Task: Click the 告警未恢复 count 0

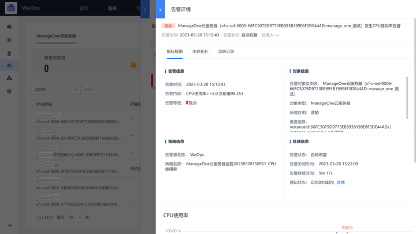Action: [x=46, y=69]
